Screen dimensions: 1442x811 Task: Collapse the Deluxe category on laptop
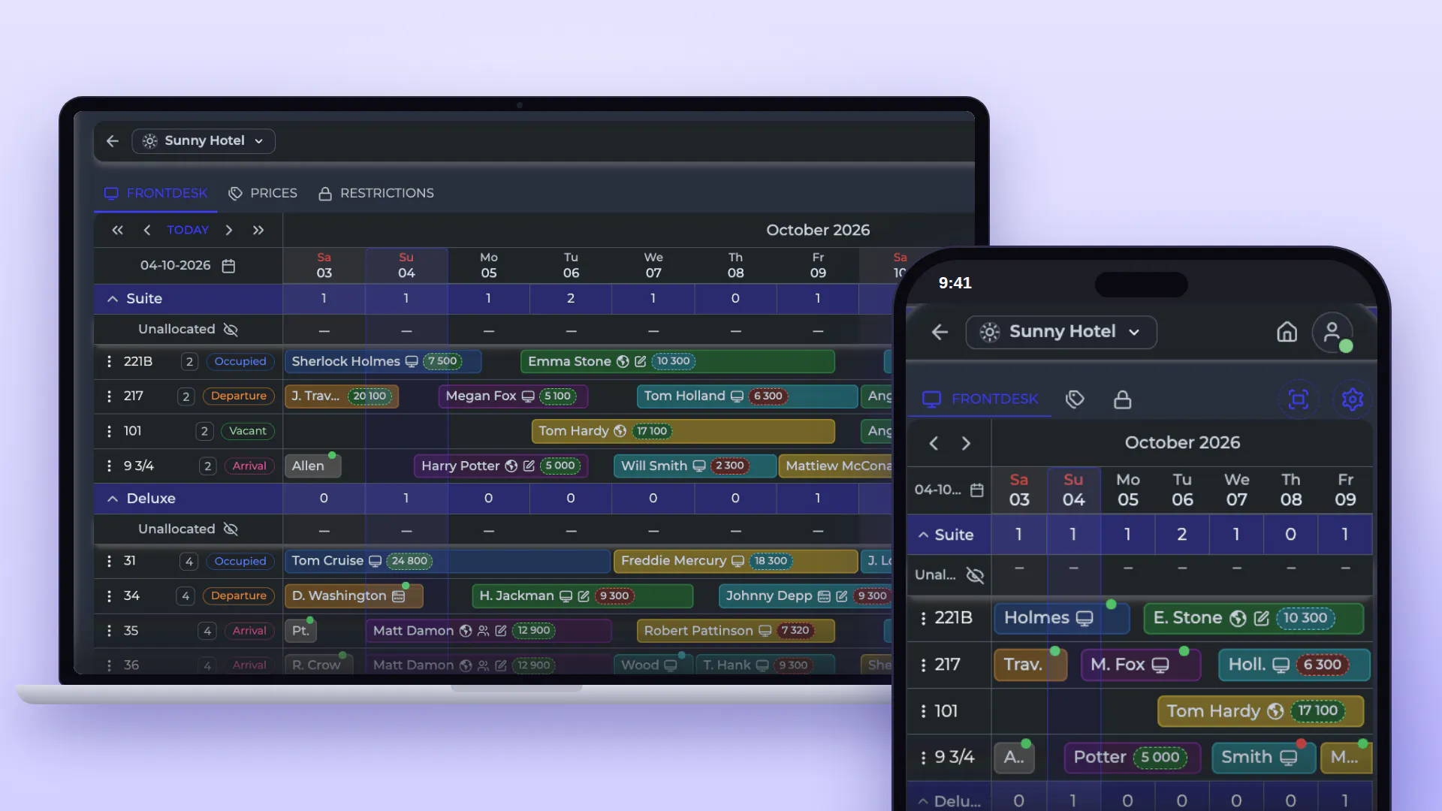coord(113,499)
